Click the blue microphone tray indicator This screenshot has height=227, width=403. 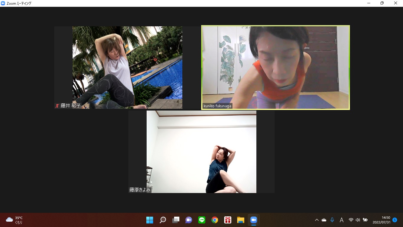point(332,220)
